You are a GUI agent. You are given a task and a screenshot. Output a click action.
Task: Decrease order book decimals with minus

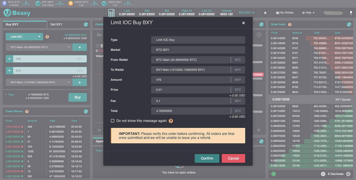point(323,174)
